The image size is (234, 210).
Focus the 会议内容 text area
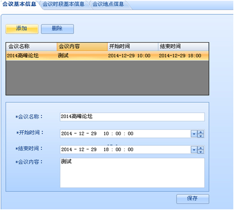[x=132, y=173]
